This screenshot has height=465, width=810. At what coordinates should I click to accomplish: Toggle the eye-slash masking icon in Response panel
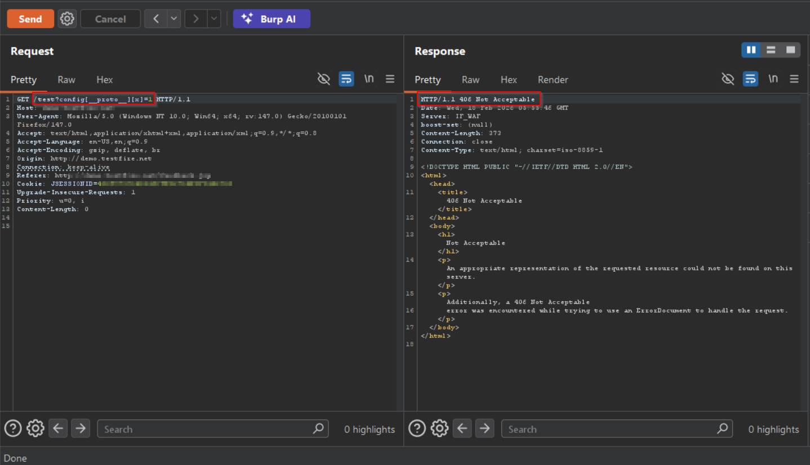click(728, 79)
